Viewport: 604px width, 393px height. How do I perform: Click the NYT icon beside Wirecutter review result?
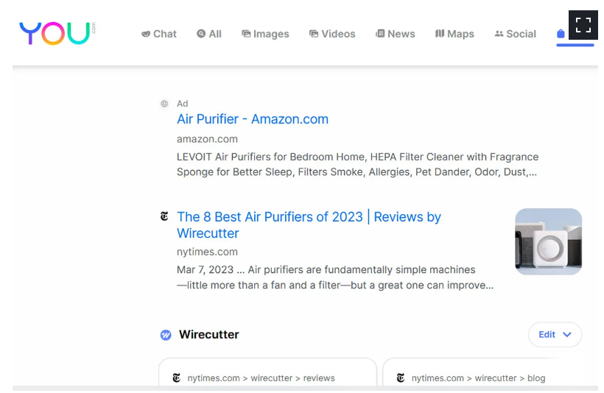(x=164, y=216)
